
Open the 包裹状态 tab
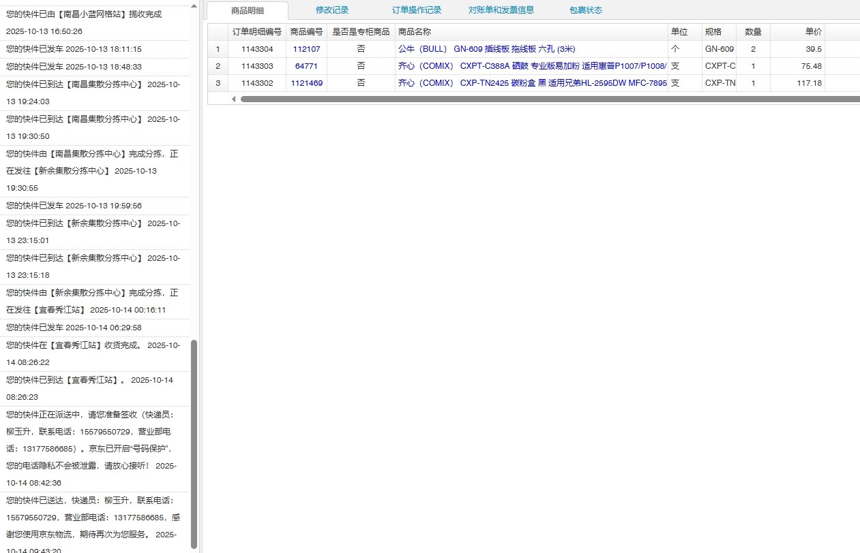[586, 10]
